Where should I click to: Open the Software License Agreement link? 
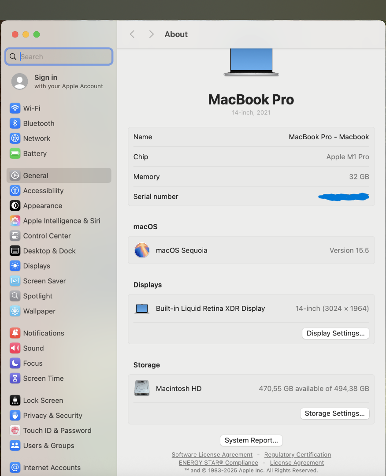pyautogui.click(x=212, y=454)
